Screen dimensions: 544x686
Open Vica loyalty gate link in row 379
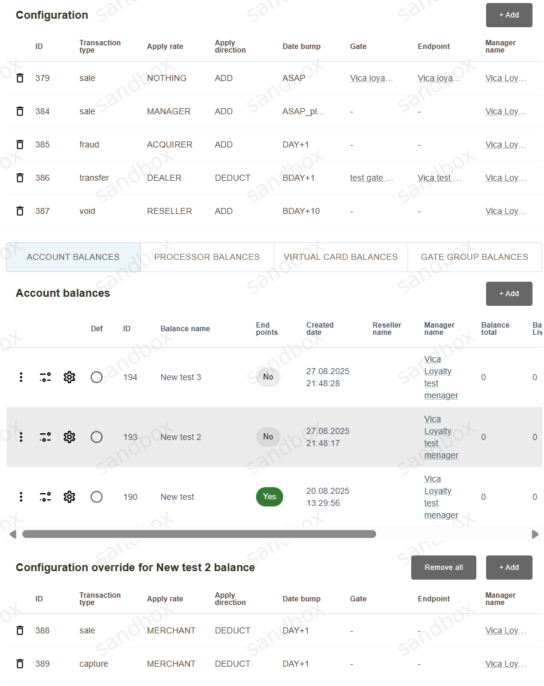click(x=371, y=78)
